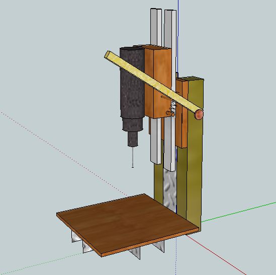Select the large orange carriage block behind drill
This screenshot has height=275, width=276.
(158, 82)
